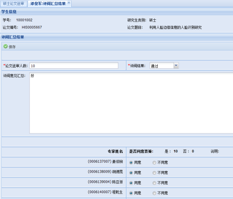Open the 评阅结果 dropdown arrow
The width and height of the screenshot is (233, 199).
(x=176, y=66)
